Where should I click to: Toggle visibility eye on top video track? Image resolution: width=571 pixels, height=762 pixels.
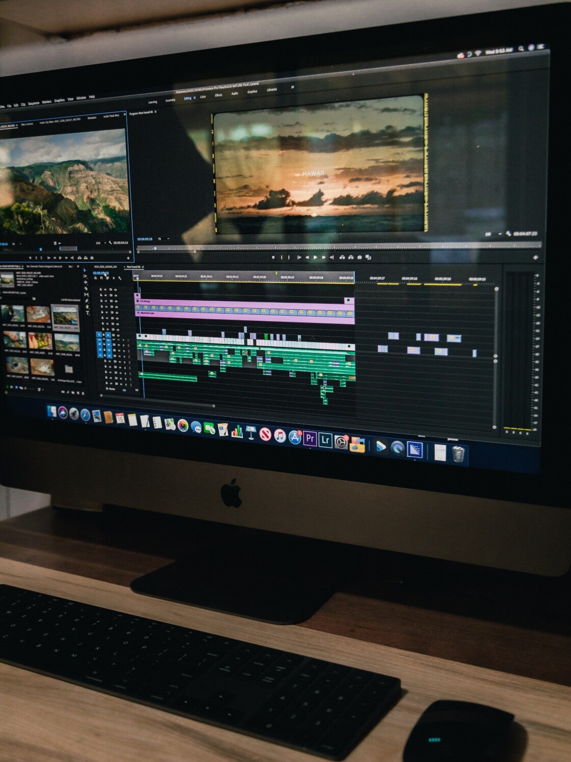click(116, 290)
